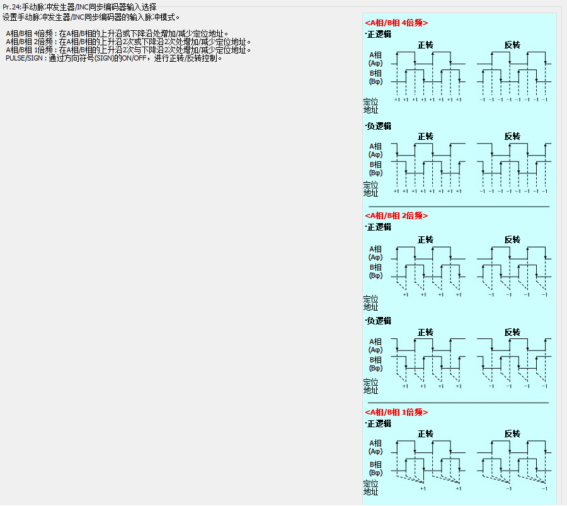Click the 负逻辑 label in the 2倍频 section
This screenshot has width=567, height=506.
[x=379, y=321]
